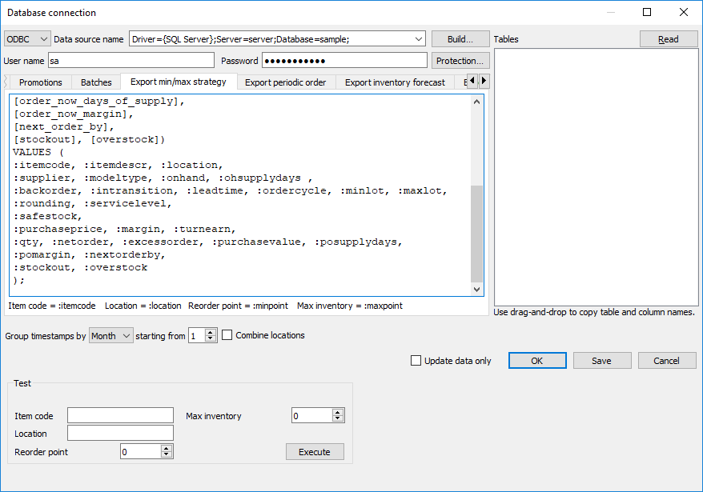This screenshot has height=492, width=703.
Task: Maximize the Database connection window
Action: tap(647, 12)
